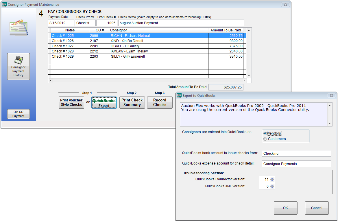Decrease QuickBooks Connector version value
Screen dimensions: 340x223
click(x=272, y=181)
